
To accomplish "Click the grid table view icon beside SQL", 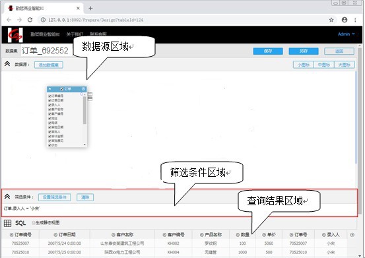I will [x=7, y=223].
